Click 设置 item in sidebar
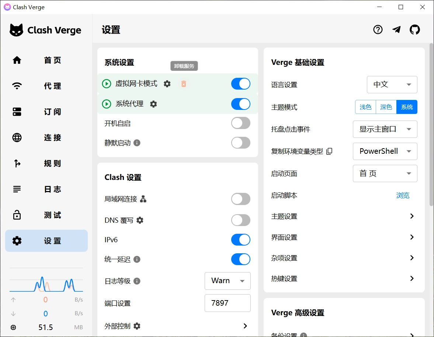Viewport: 434px width, 337px height. [46, 241]
